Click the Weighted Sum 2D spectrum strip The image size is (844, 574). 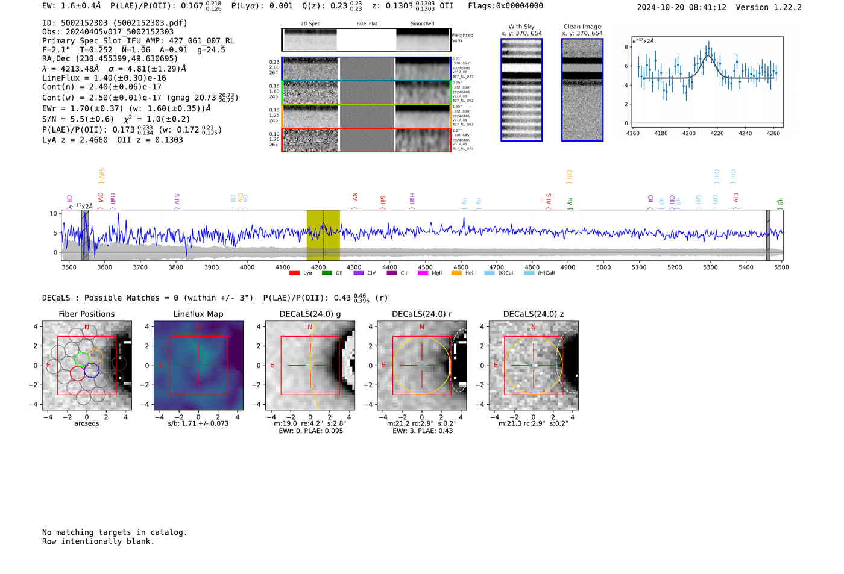(366, 39)
